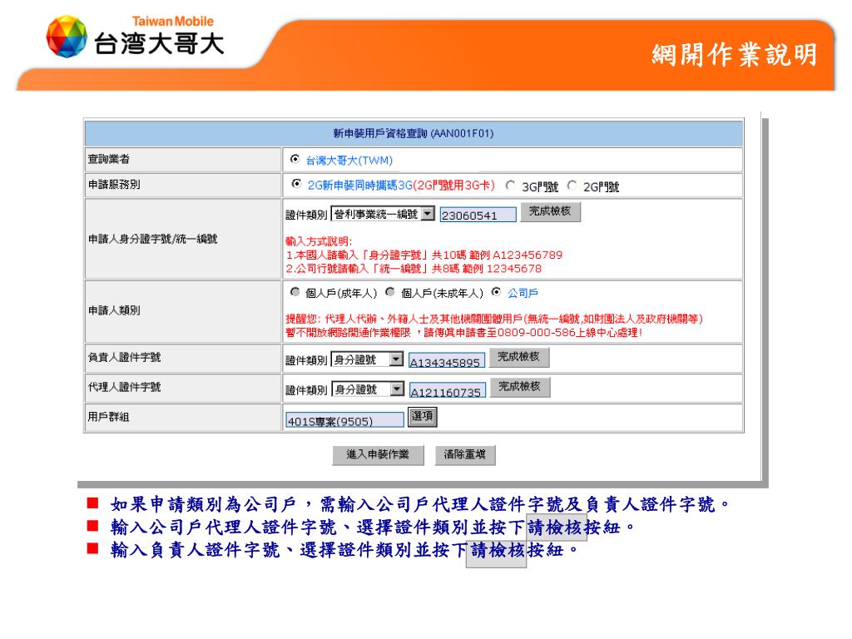Click the 查詢業者 row label
Screen dimensions: 852x639
click(109, 159)
